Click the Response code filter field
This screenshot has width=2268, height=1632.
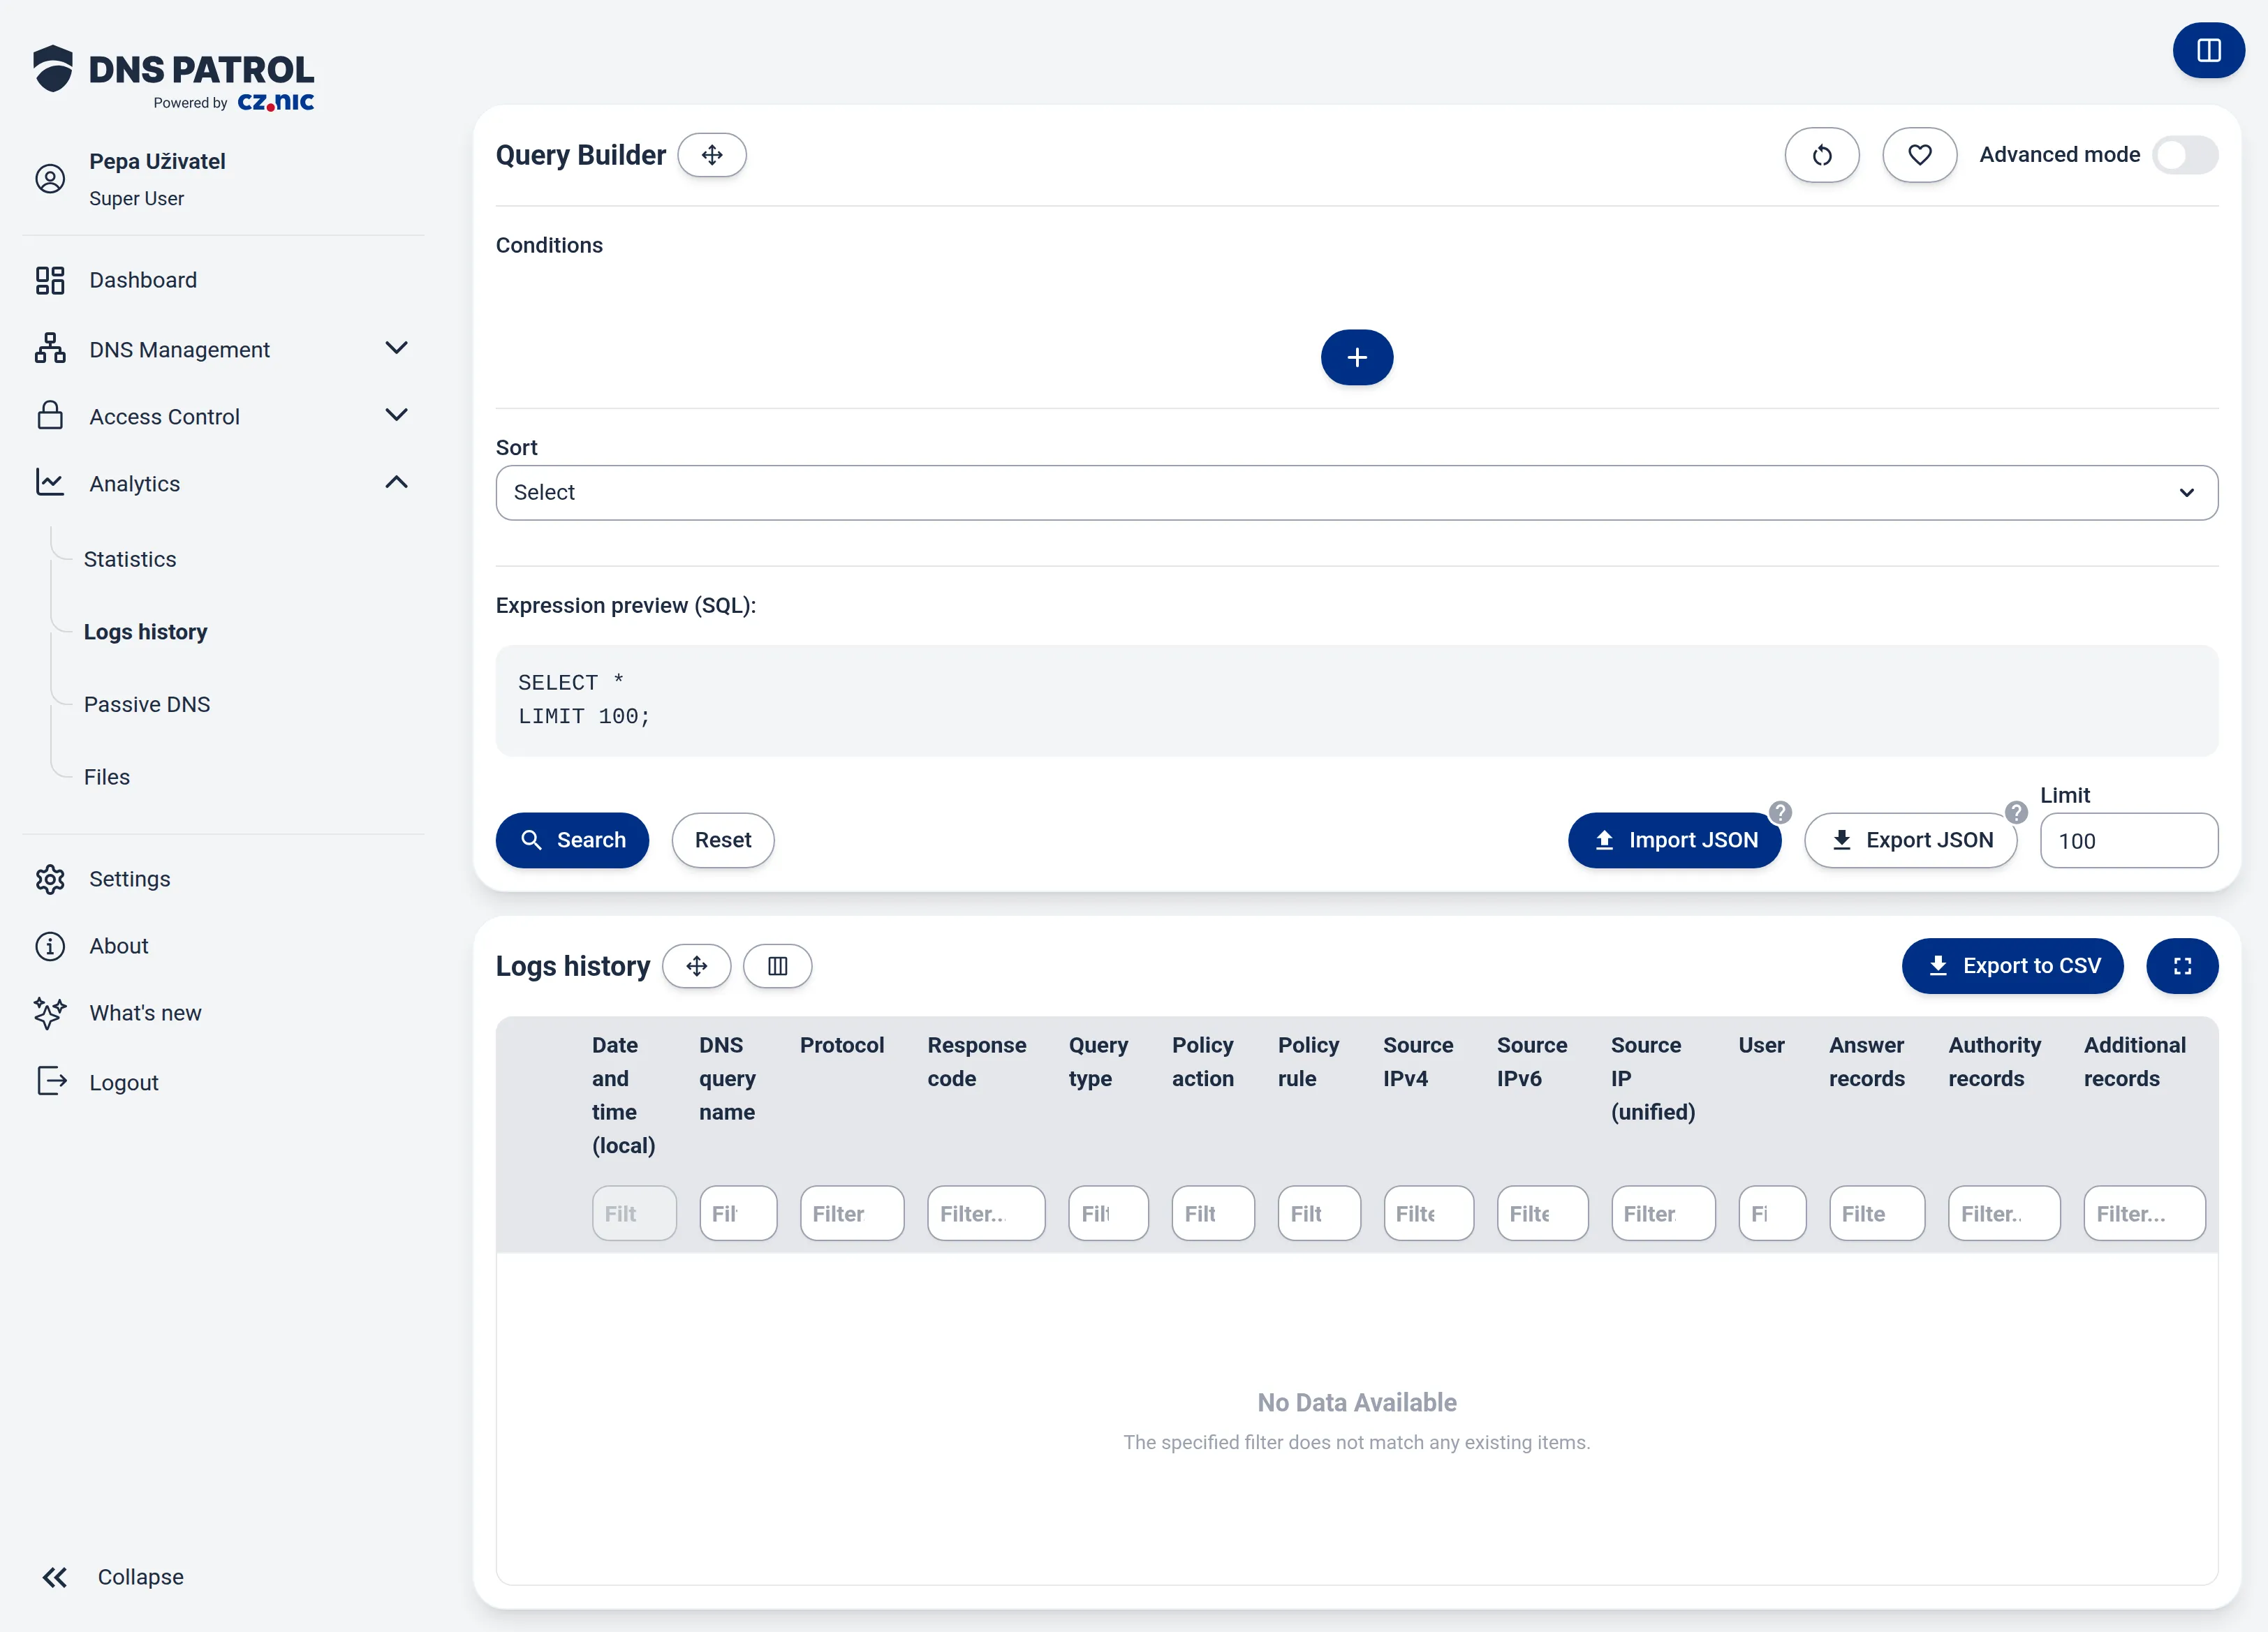(986, 1212)
